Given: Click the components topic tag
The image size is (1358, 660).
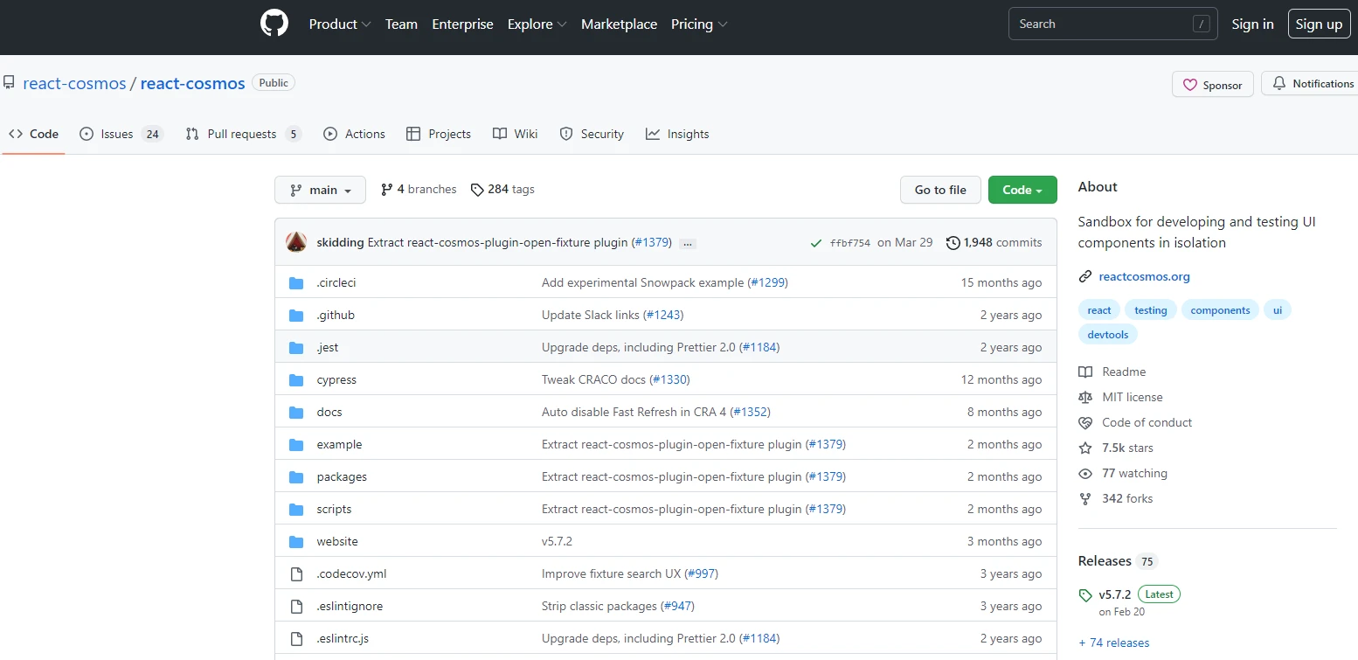Looking at the screenshot, I should [x=1220, y=310].
